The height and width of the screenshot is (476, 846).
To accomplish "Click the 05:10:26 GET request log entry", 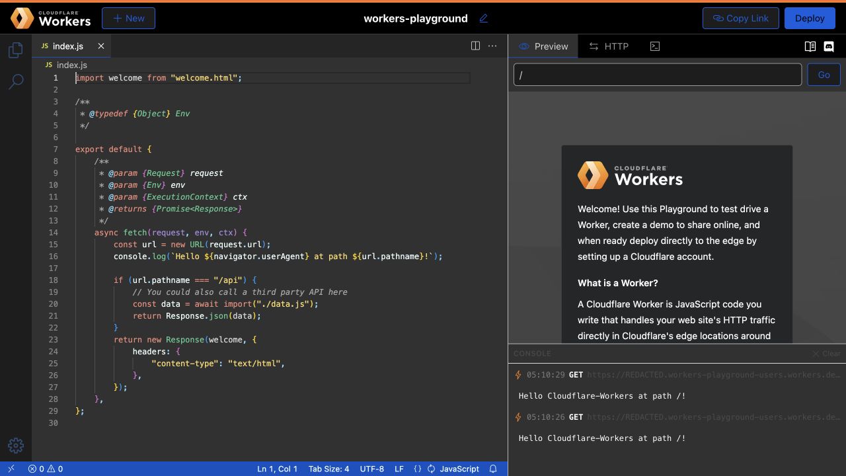I will click(x=677, y=417).
